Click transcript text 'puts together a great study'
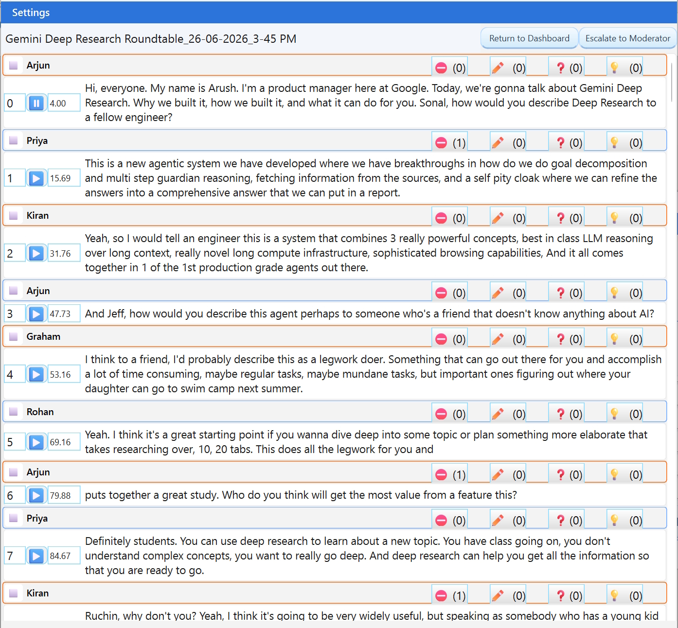The height and width of the screenshot is (628, 678). point(301,495)
